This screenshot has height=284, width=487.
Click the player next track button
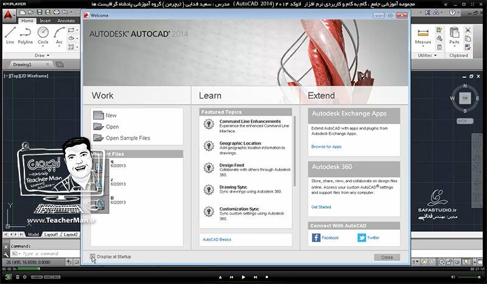pyautogui.click(x=255, y=277)
